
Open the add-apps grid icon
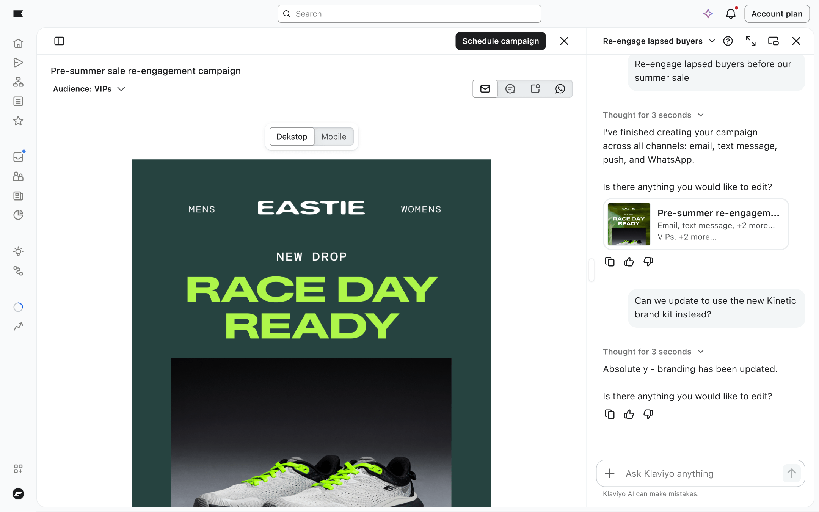point(18,469)
